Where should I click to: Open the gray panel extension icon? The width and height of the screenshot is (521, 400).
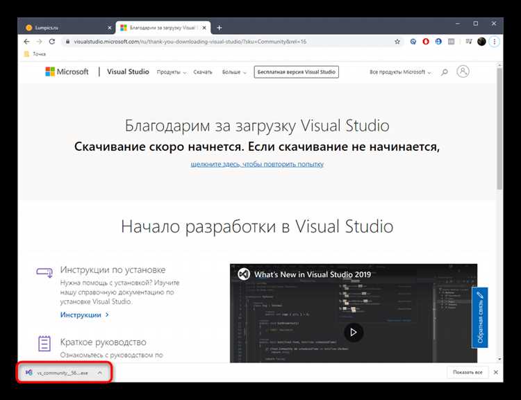pyautogui.click(x=451, y=42)
